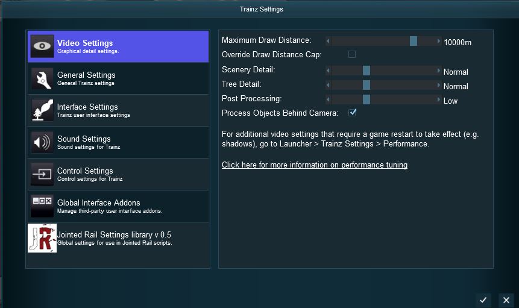Screen dimensions: 519x308
Task: Raise Post Processing using right arrow
Action: pos(439,99)
